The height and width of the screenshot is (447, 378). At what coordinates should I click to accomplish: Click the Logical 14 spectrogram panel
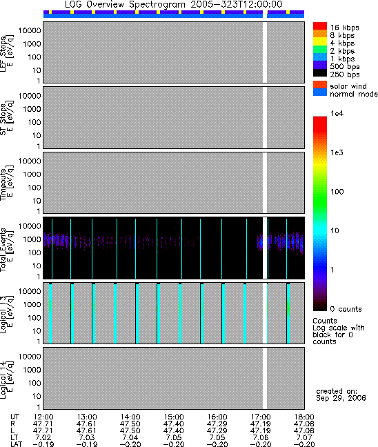[x=174, y=378]
